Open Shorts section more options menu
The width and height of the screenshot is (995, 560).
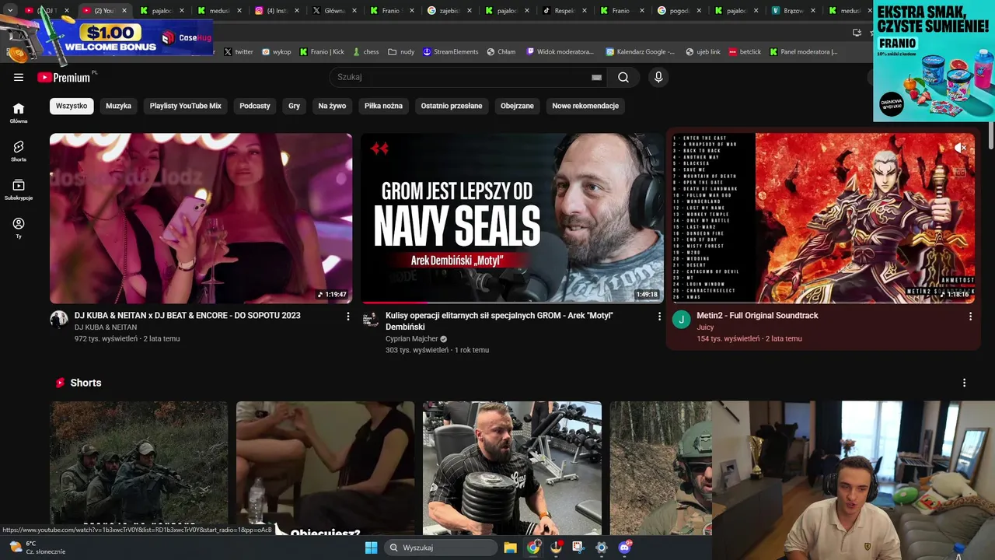pyautogui.click(x=964, y=383)
